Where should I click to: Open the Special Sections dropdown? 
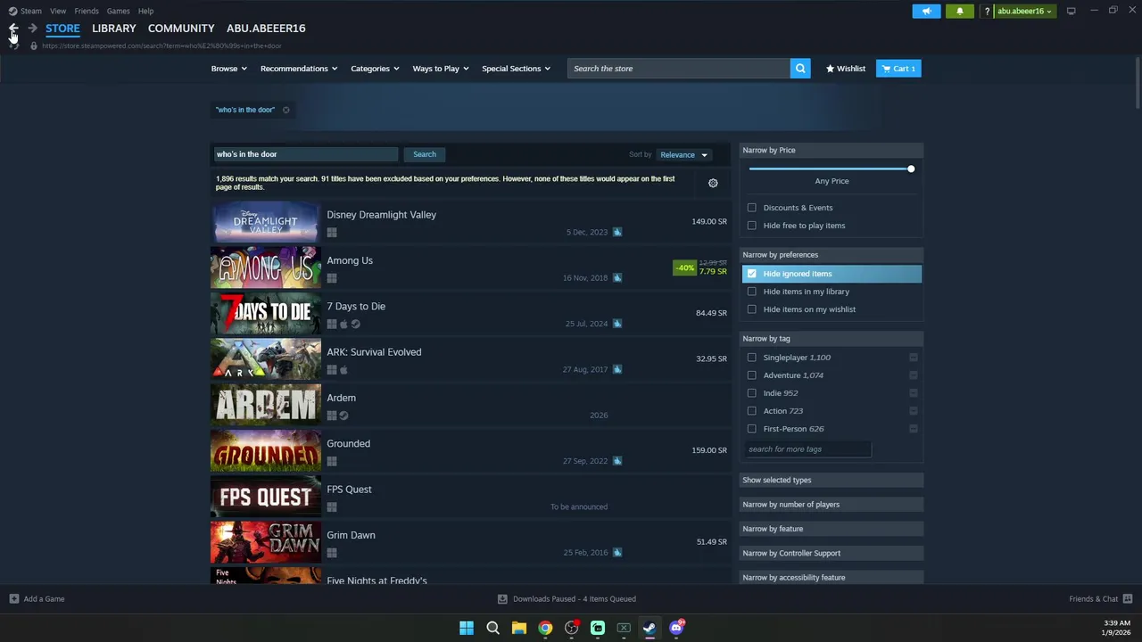517,69
